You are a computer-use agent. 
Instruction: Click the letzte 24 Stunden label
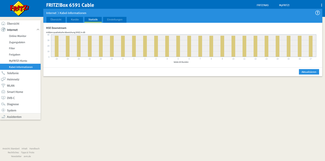(x=181, y=62)
